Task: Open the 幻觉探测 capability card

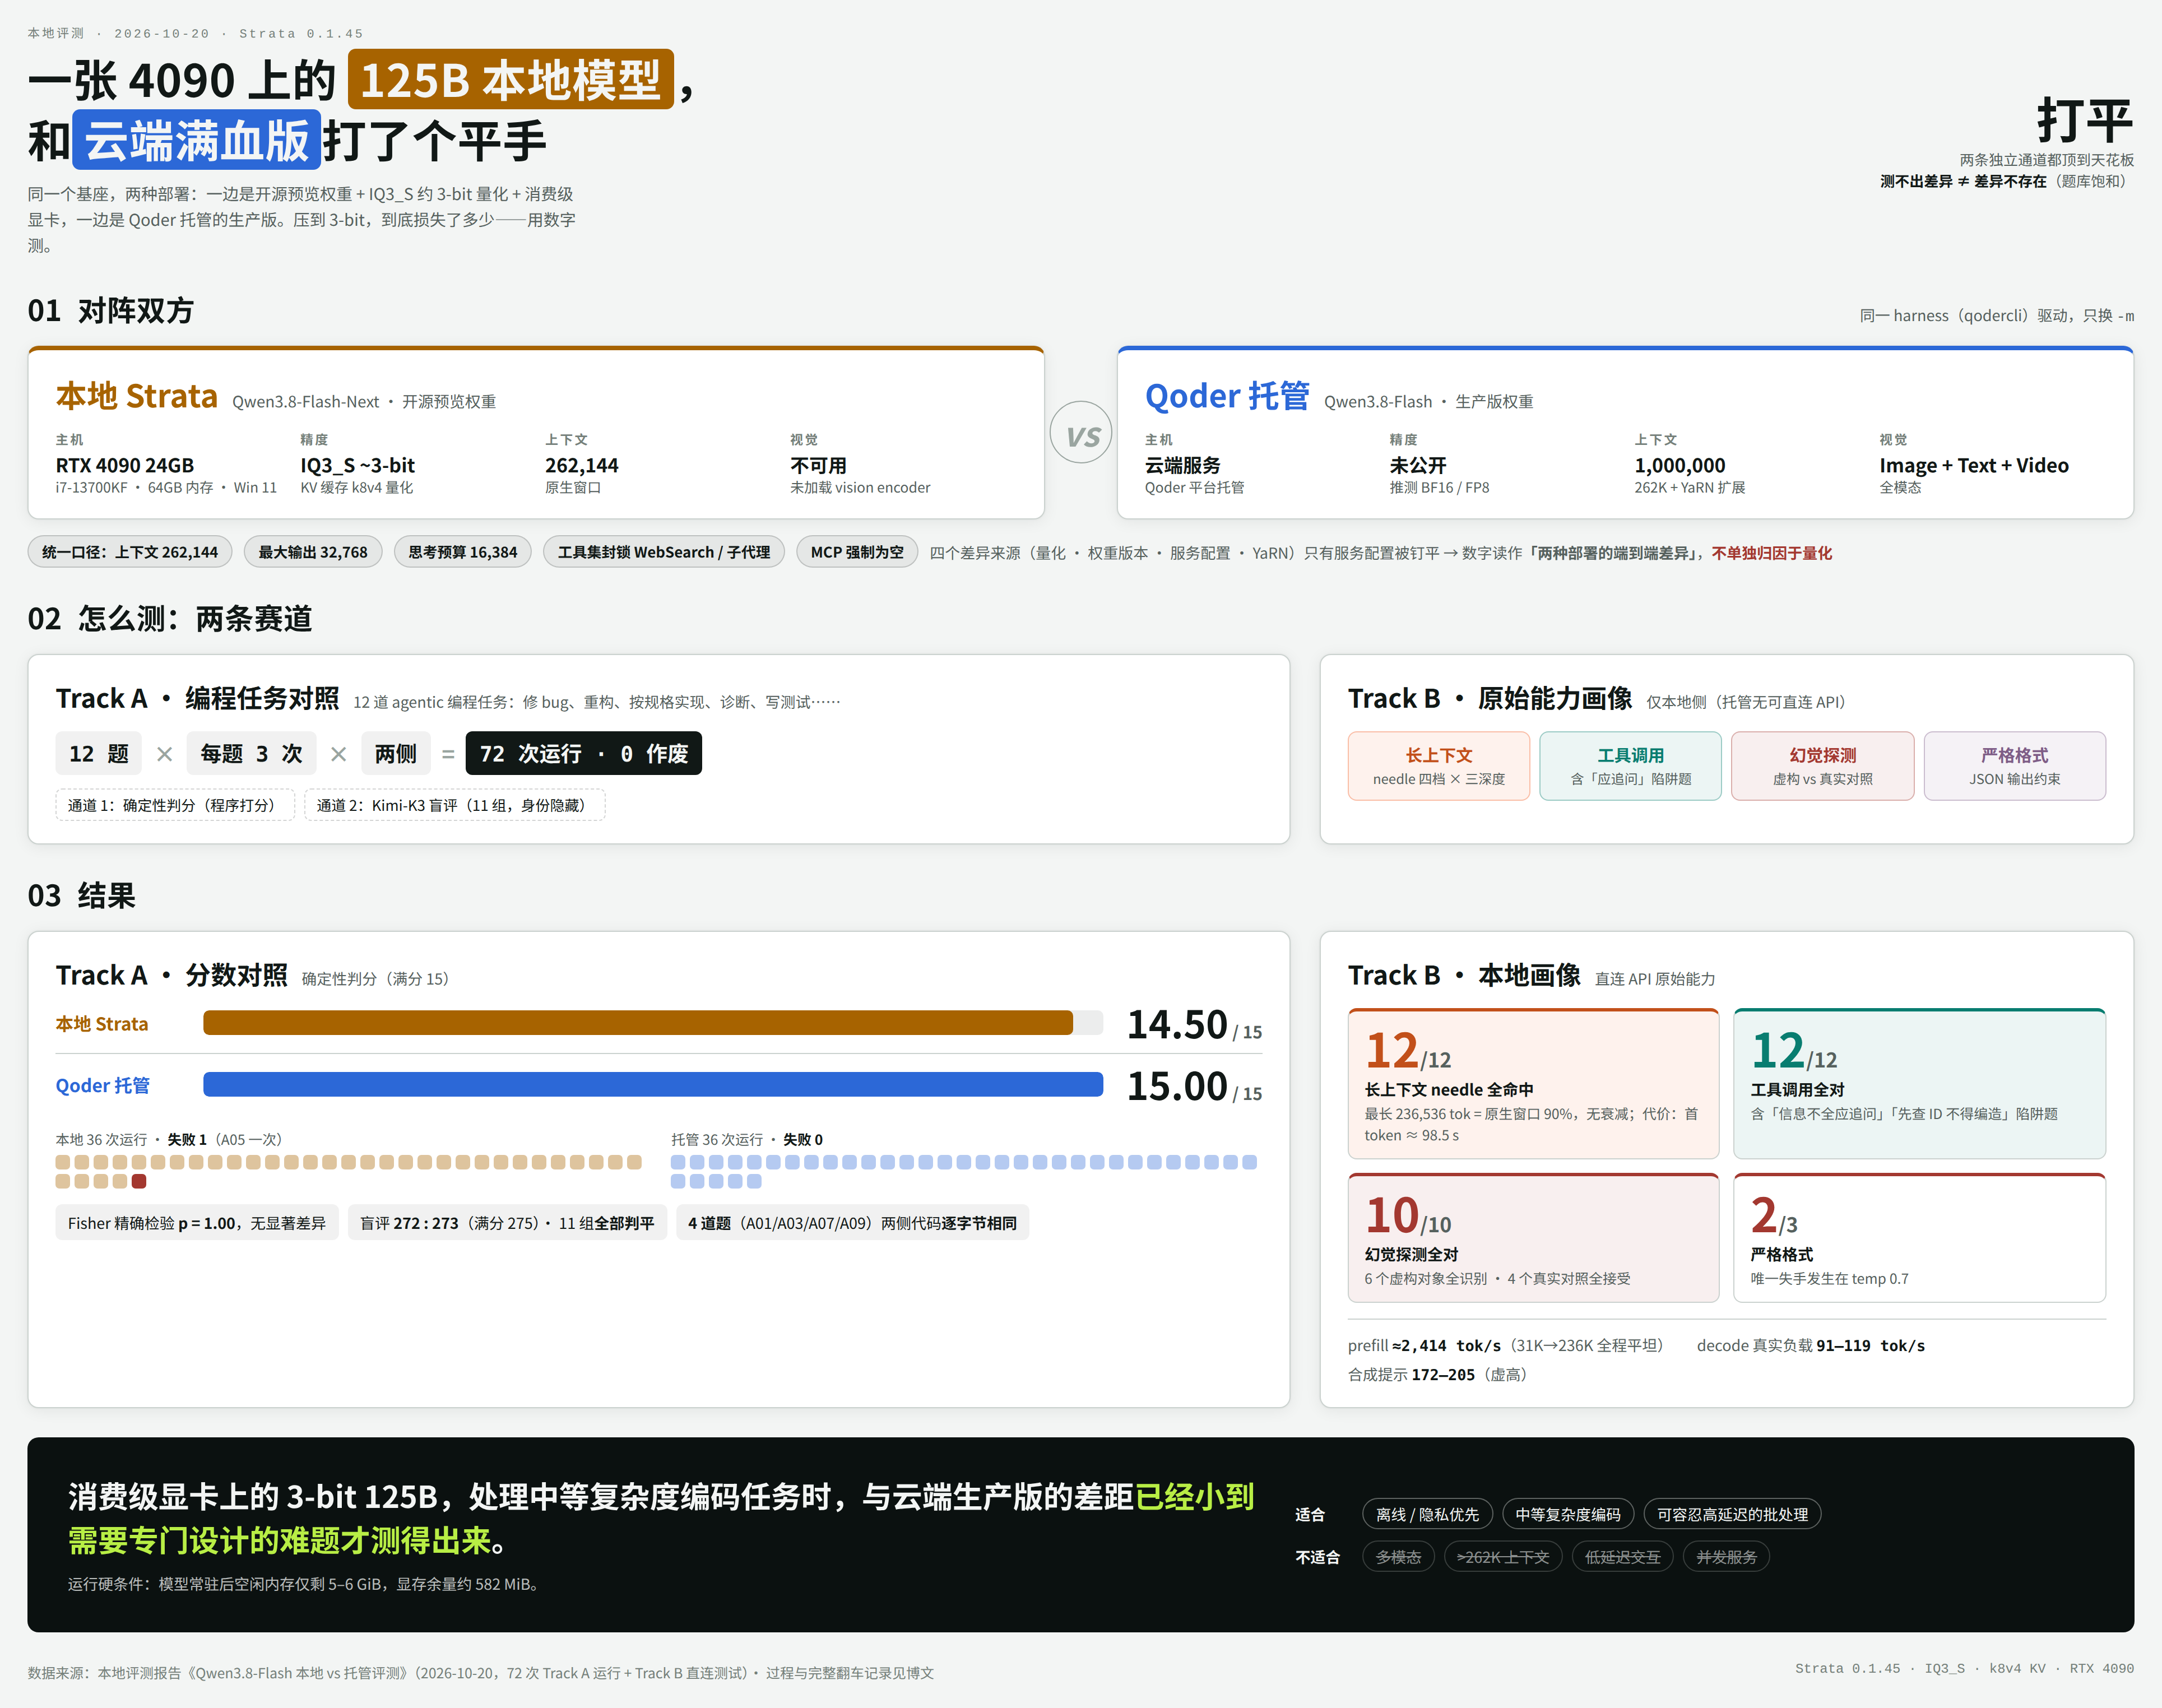Action: (x=1823, y=766)
